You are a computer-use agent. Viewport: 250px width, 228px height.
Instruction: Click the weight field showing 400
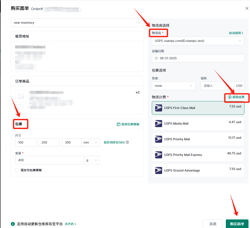[50, 160]
